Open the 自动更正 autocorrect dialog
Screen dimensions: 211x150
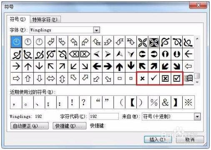tap(30, 126)
